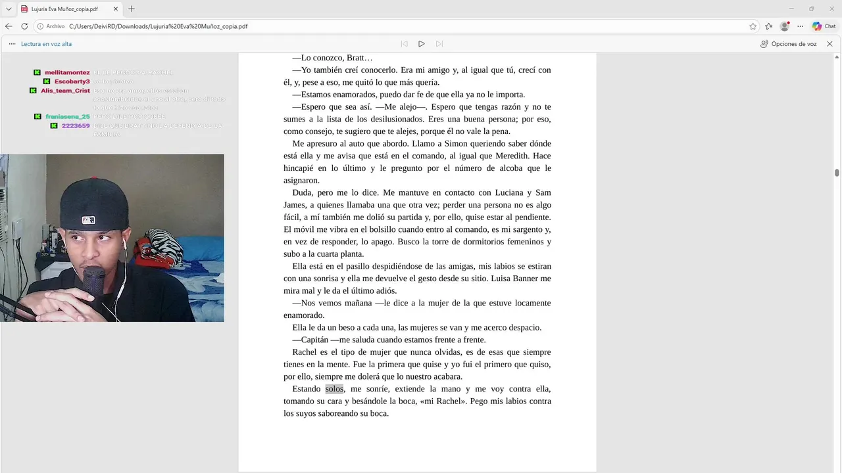Open browser settings and more menu
842x473 pixels.
800,26
